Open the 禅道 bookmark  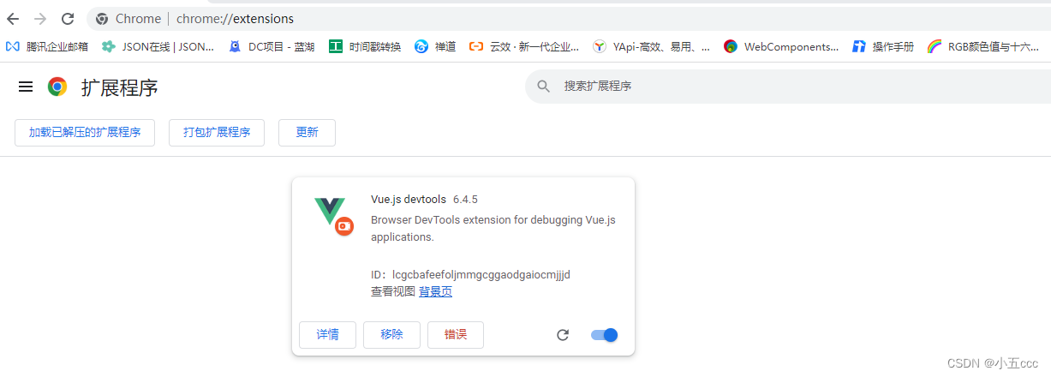click(x=435, y=47)
